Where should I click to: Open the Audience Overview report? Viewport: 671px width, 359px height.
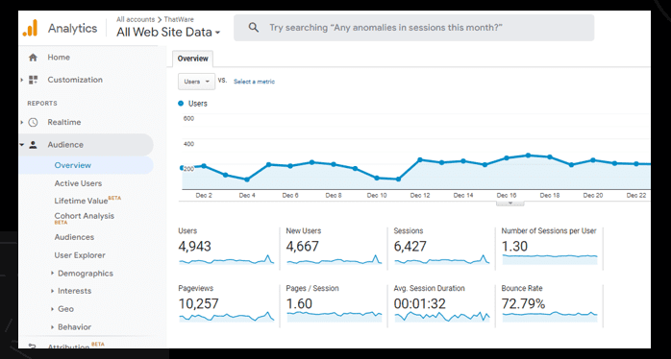(73, 165)
